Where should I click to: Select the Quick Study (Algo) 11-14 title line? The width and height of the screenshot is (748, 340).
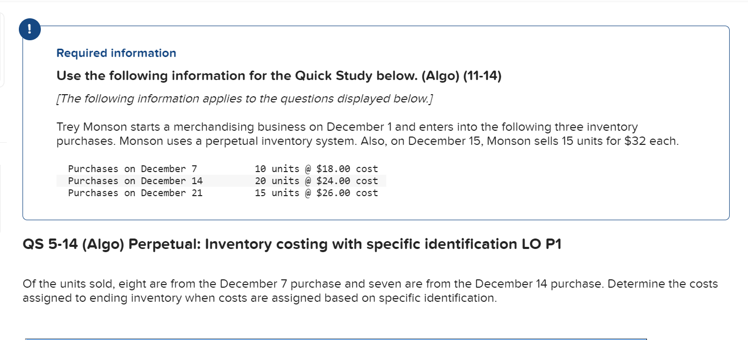coord(279,76)
